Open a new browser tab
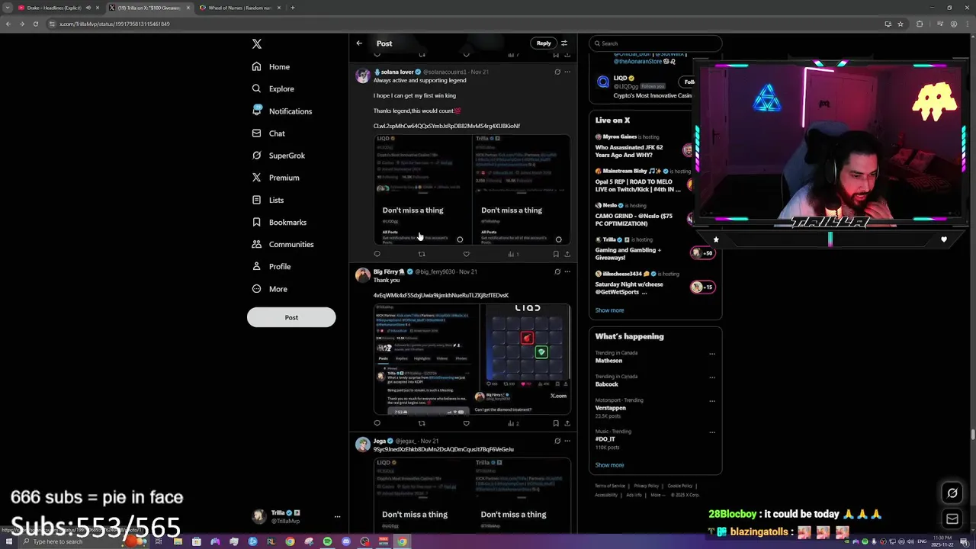This screenshot has height=549, width=976. [293, 8]
